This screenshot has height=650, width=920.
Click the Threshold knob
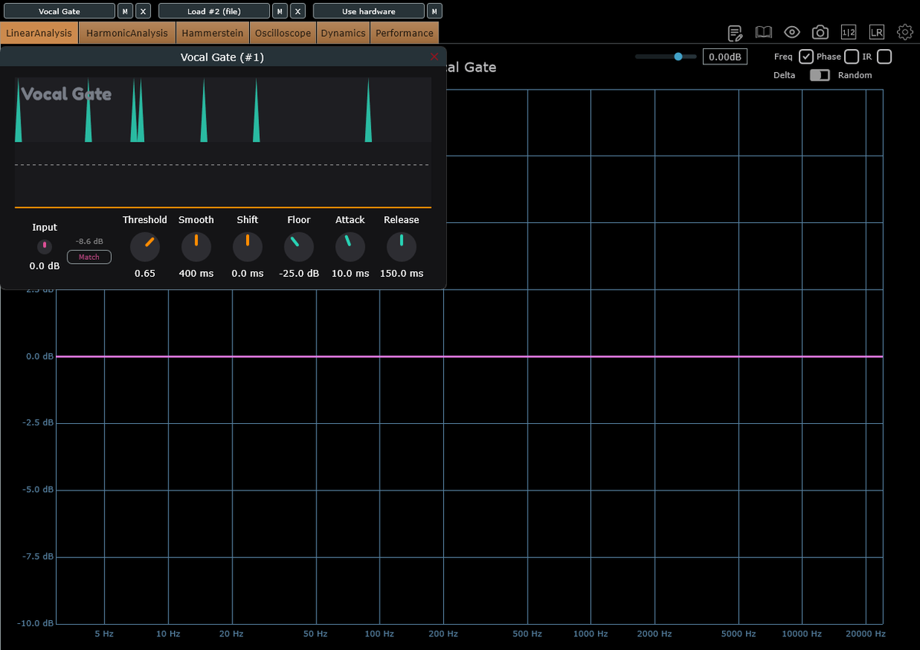(145, 247)
